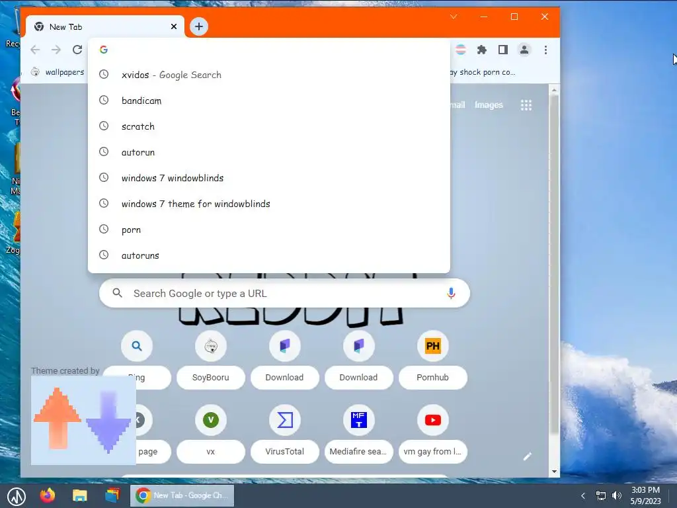Reload the page
The width and height of the screenshot is (677, 508).
[x=77, y=50]
